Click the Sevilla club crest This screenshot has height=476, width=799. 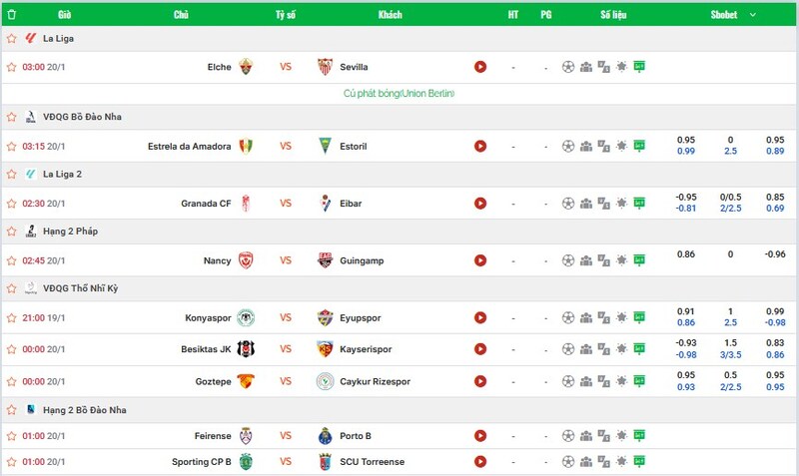pyautogui.click(x=325, y=67)
